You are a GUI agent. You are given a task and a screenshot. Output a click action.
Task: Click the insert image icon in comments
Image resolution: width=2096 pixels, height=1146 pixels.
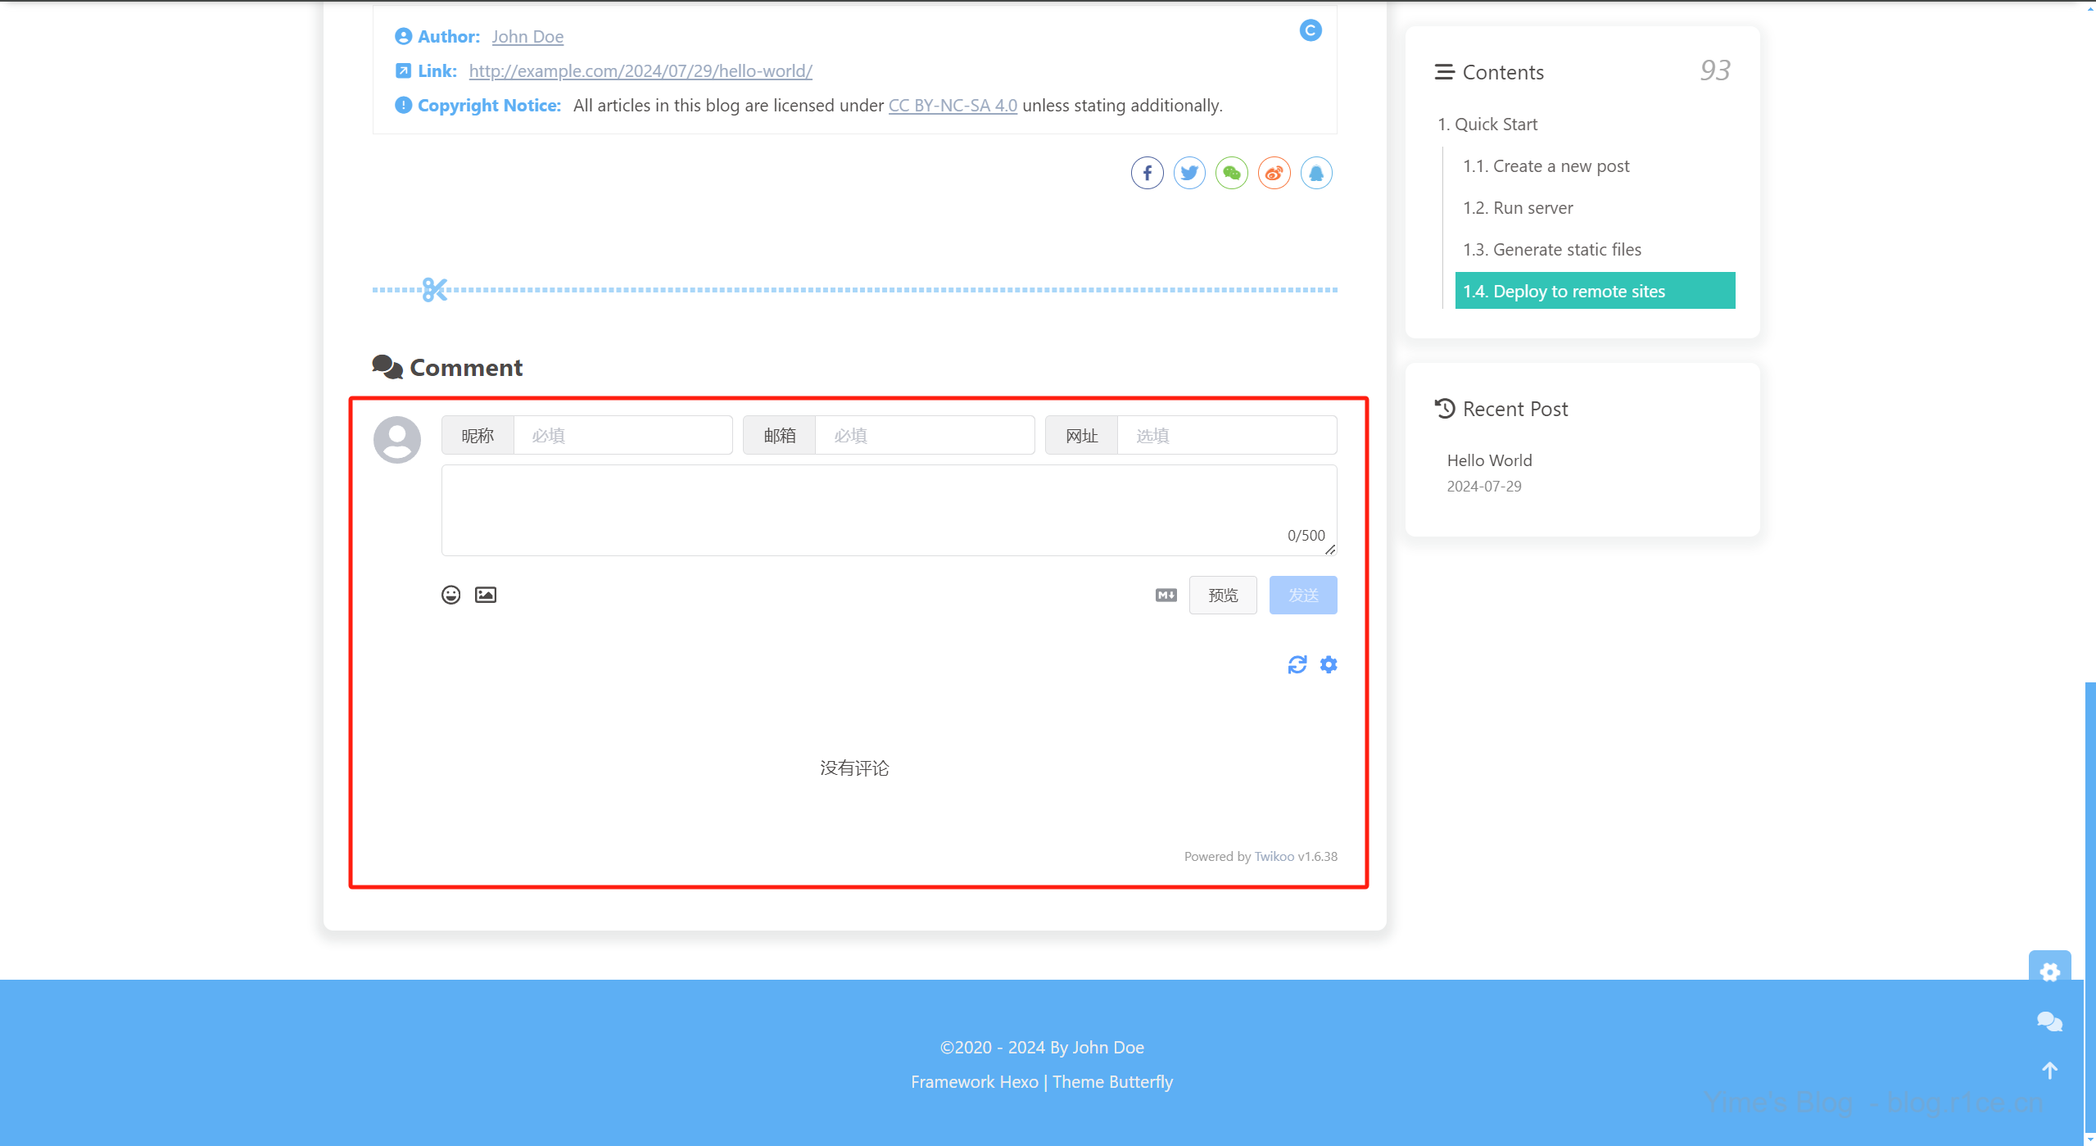tap(486, 595)
